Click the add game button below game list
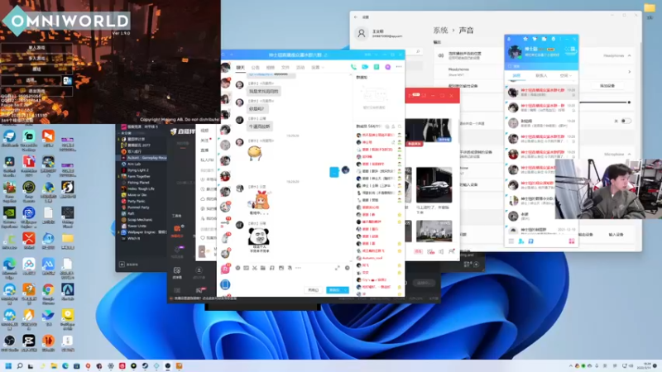Image resolution: width=662 pixels, height=372 pixels. point(129,265)
